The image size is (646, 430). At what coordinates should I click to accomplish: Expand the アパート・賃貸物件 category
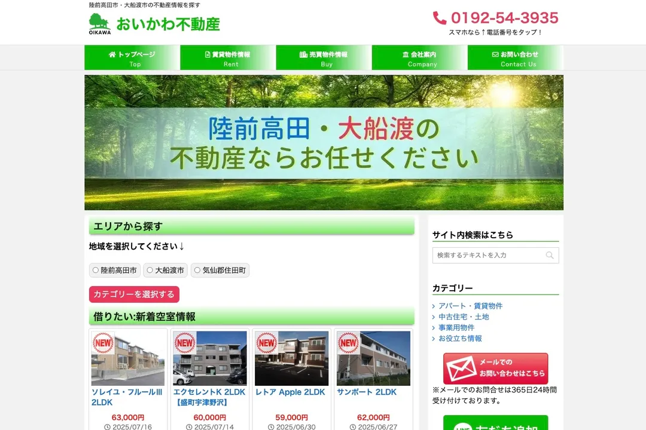pyautogui.click(x=470, y=306)
